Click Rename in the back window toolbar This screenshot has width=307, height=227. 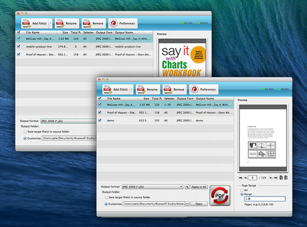67,23
